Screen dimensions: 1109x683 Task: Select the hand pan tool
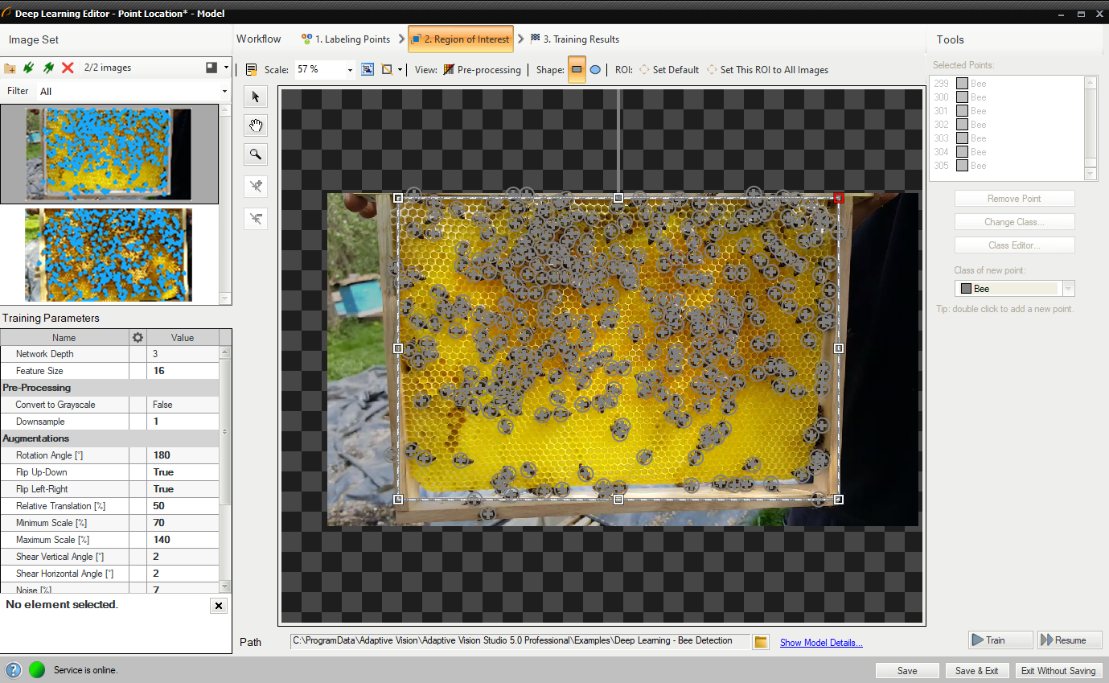click(x=256, y=125)
